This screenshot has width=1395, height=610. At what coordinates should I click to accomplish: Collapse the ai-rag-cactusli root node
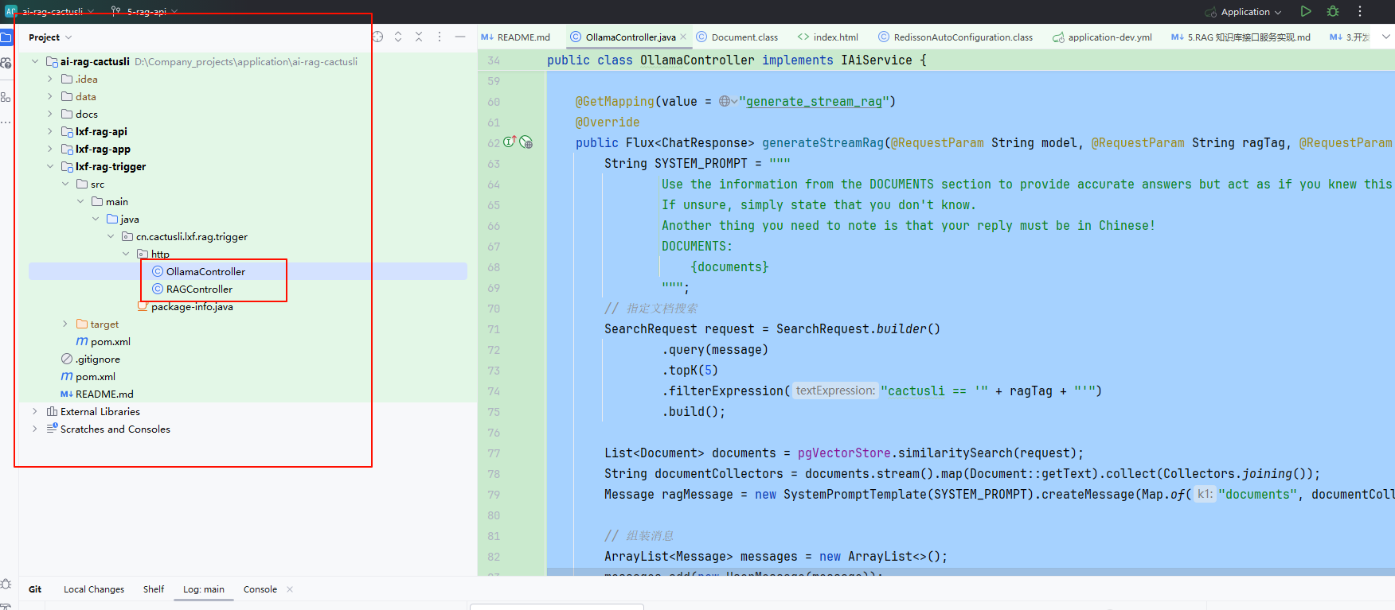point(35,61)
